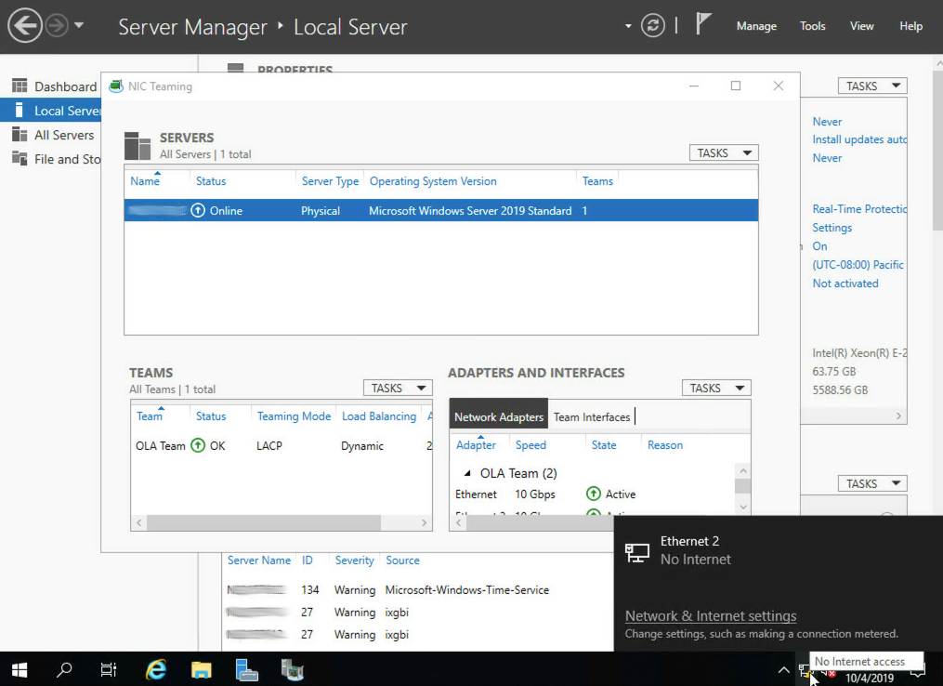Switch to the Team Interfaces tab
943x686 pixels.
592,417
